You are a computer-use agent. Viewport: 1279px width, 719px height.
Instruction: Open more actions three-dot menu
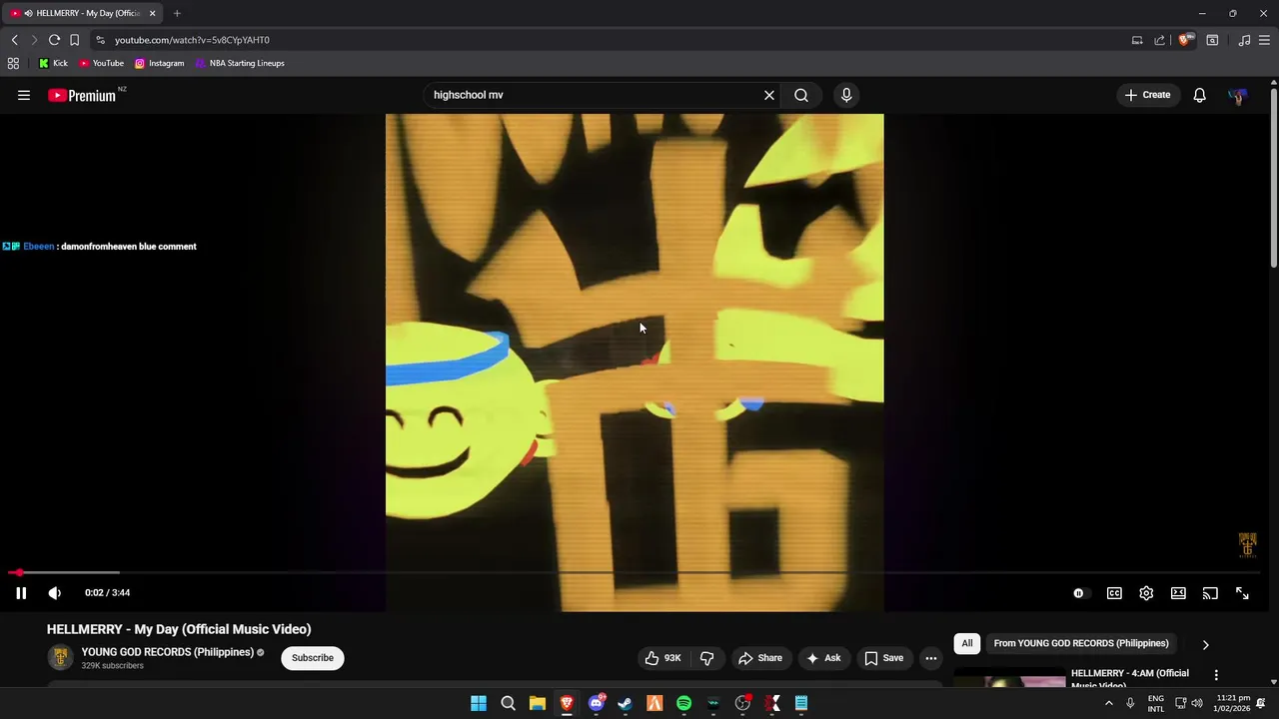click(931, 658)
